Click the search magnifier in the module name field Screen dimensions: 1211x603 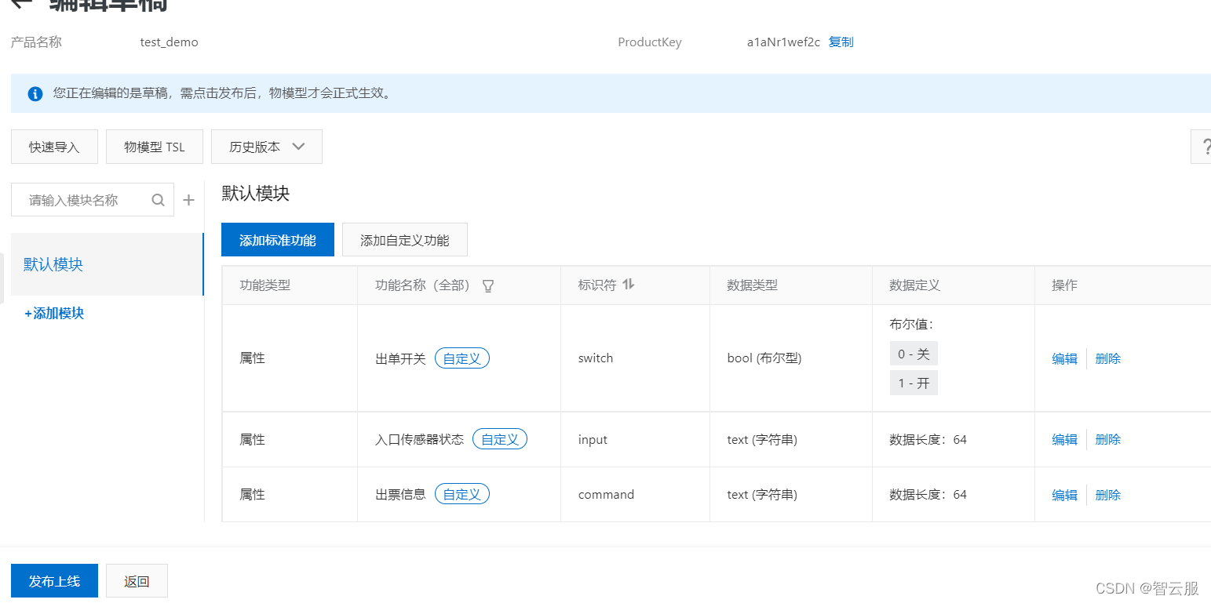159,200
